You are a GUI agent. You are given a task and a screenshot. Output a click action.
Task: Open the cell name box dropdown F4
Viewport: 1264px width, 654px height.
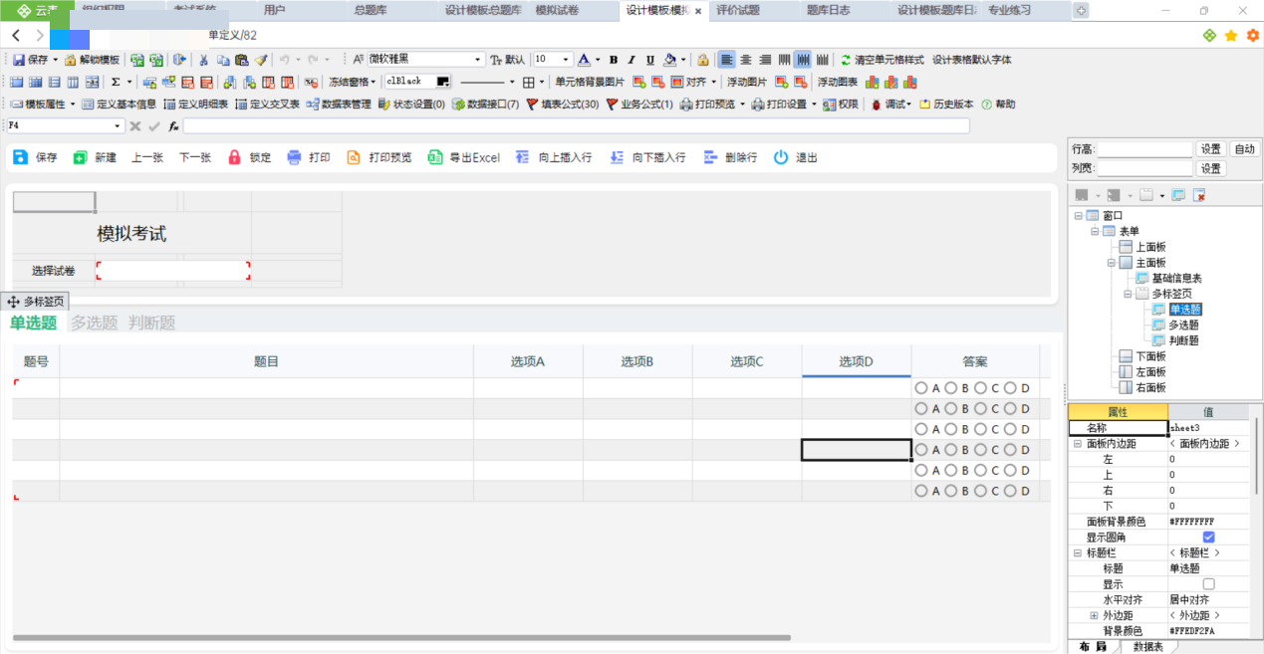[x=118, y=126]
